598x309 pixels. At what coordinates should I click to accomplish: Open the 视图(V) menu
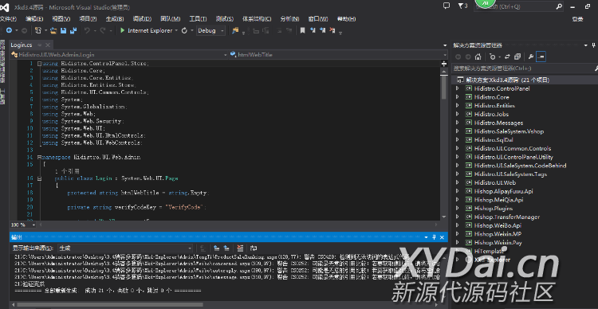61,18
